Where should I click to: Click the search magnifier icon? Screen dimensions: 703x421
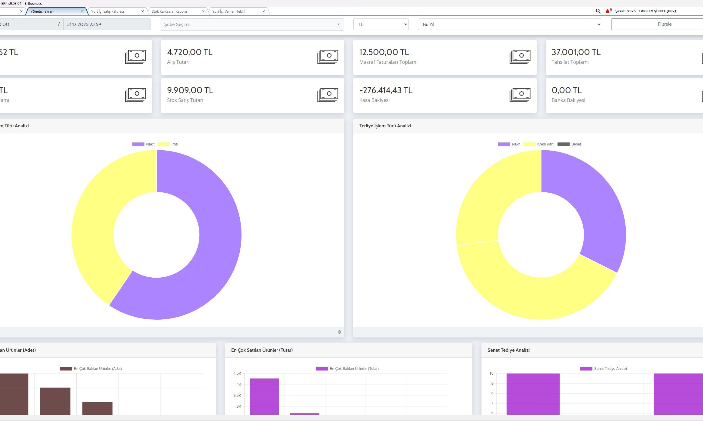pos(598,11)
